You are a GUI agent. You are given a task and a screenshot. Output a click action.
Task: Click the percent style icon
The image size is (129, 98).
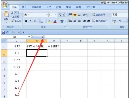120,21
